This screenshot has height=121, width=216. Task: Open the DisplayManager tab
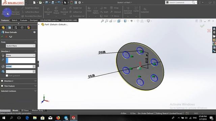click(28, 28)
